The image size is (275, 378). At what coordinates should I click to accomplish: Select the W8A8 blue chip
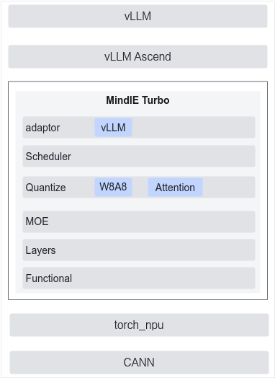pyautogui.click(x=113, y=187)
